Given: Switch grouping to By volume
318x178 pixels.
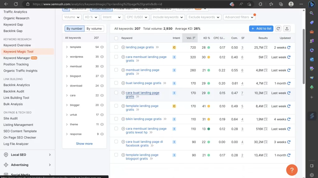Looking at the screenshot, I should [x=94, y=29].
